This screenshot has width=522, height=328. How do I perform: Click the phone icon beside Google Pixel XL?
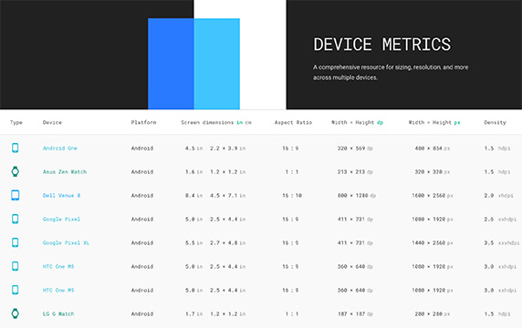click(15, 242)
